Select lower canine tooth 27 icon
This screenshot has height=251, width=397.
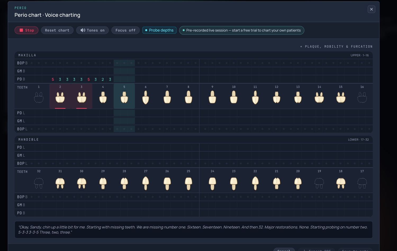(146, 183)
